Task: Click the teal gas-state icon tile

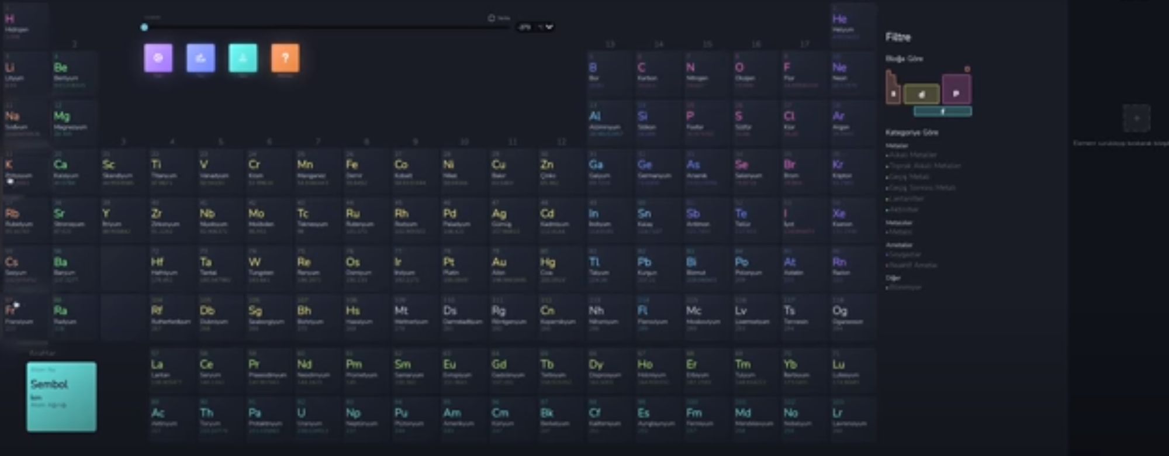Action: (x=243, y=58)
